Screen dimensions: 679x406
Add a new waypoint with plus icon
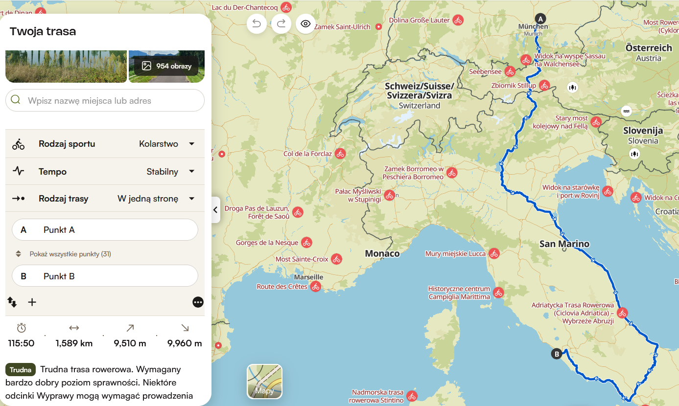click(32, 302)
